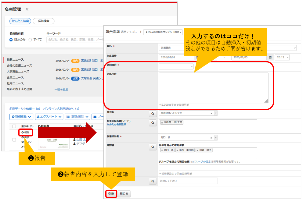Click the 登録 button
The image size is (303, 201).
[111, 194]
